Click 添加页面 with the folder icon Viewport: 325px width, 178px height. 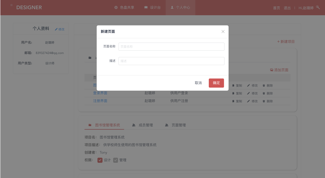pos(279,70)
